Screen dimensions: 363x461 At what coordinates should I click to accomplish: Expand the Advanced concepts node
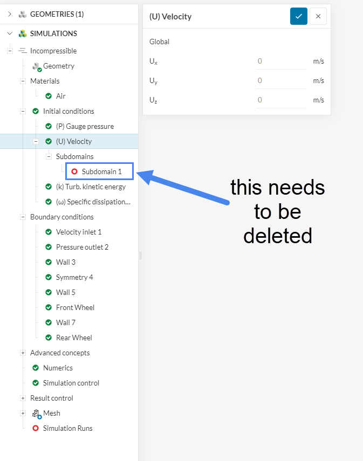(x=23, y=353)
